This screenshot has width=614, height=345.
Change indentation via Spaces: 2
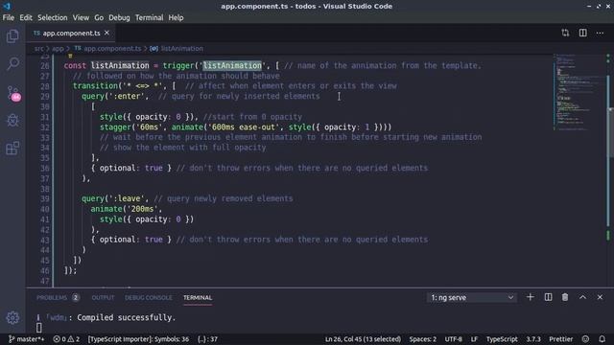click(x=422, y=339)
